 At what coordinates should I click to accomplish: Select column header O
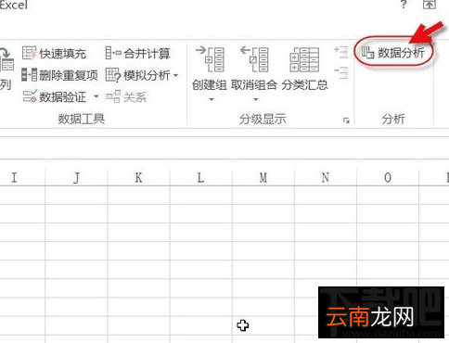(388, 177)
